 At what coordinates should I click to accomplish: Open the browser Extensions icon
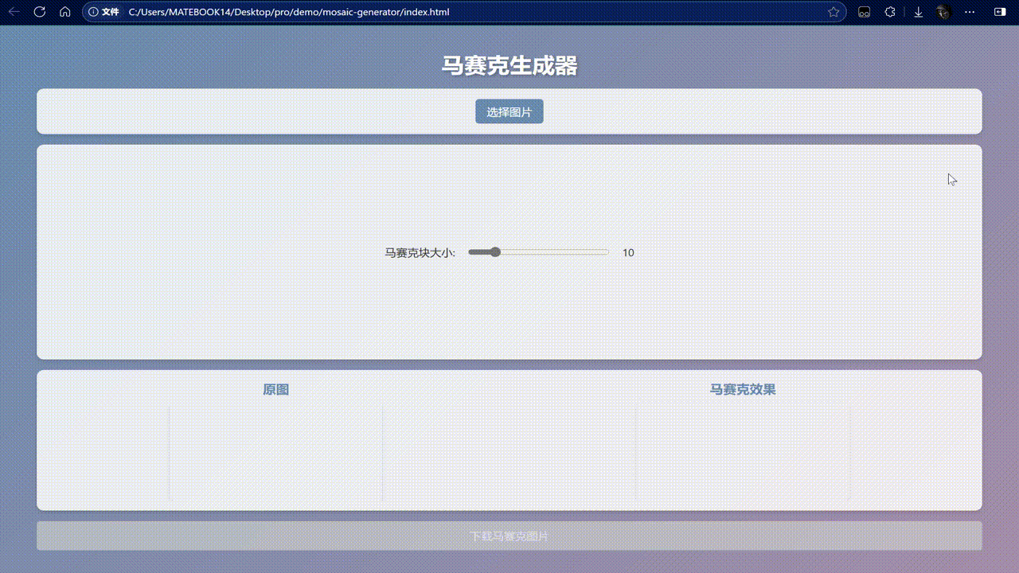click(x=889, y=12)
